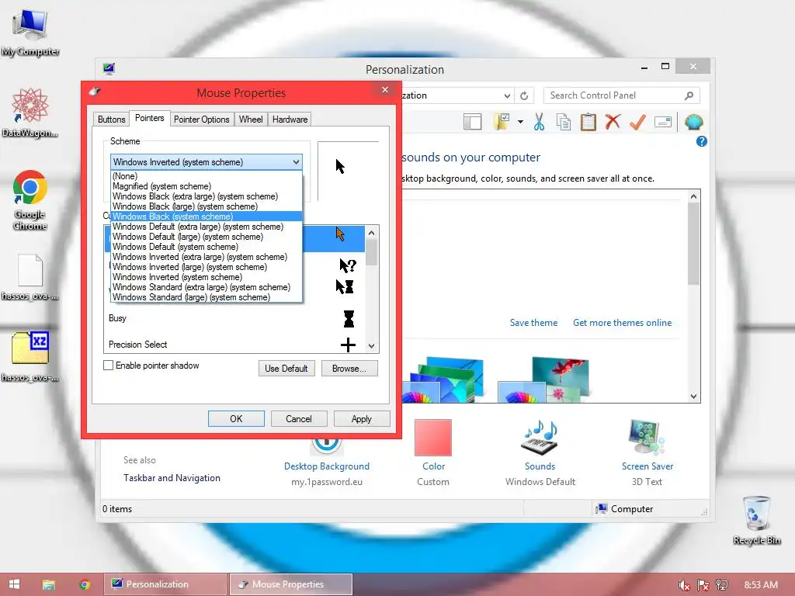Screen dimensions: 795x596
Task: Toggle the preview pane layout icon
Action: coord(472,122)
